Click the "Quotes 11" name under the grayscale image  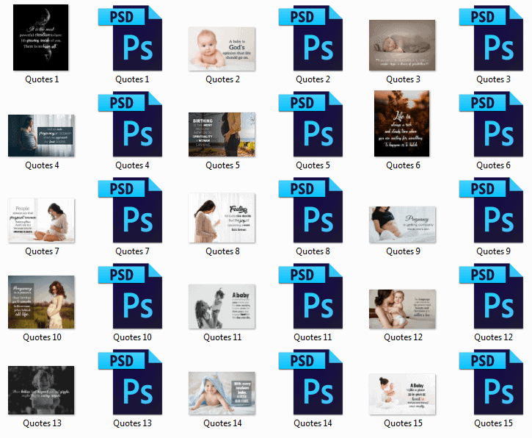[222, 337]
